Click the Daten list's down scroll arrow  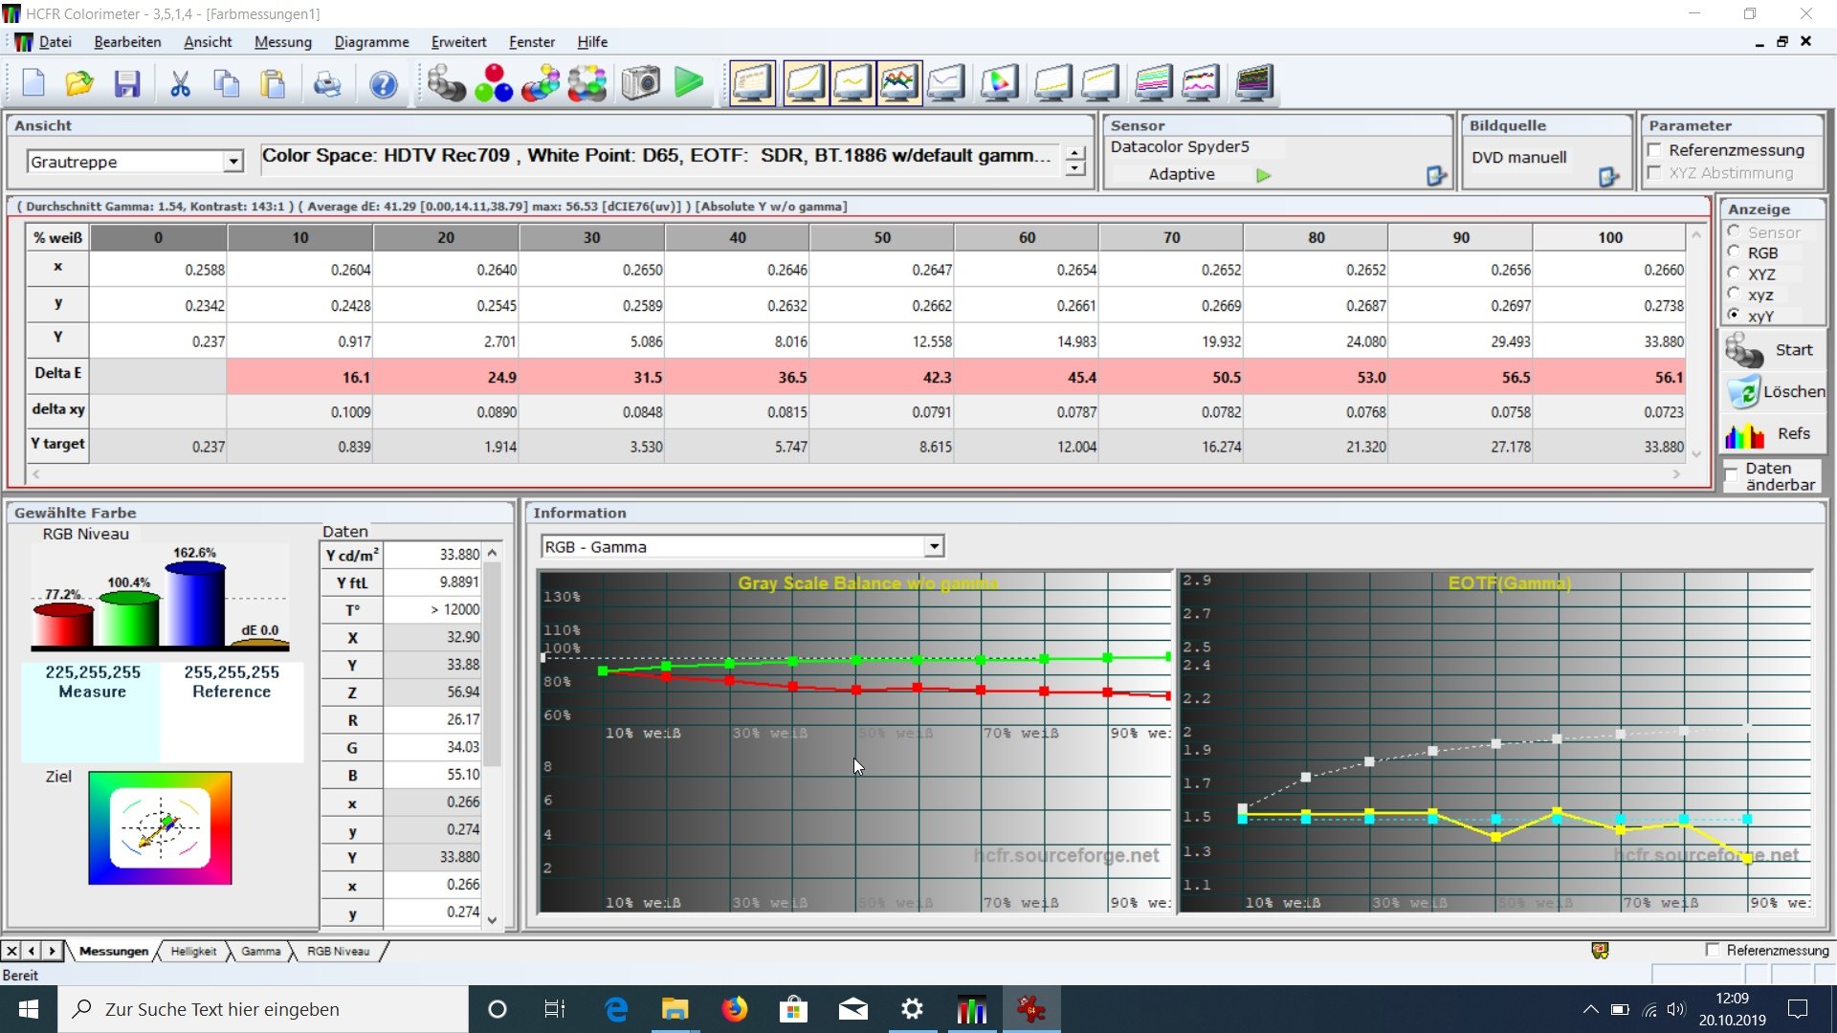point(493,920)
